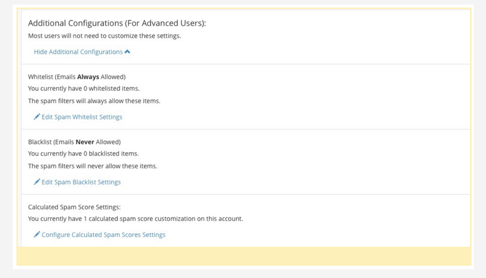Select 'spam filters will never allow' sentence
Viewport: 486px width, 278px height.
click(93, 166)
